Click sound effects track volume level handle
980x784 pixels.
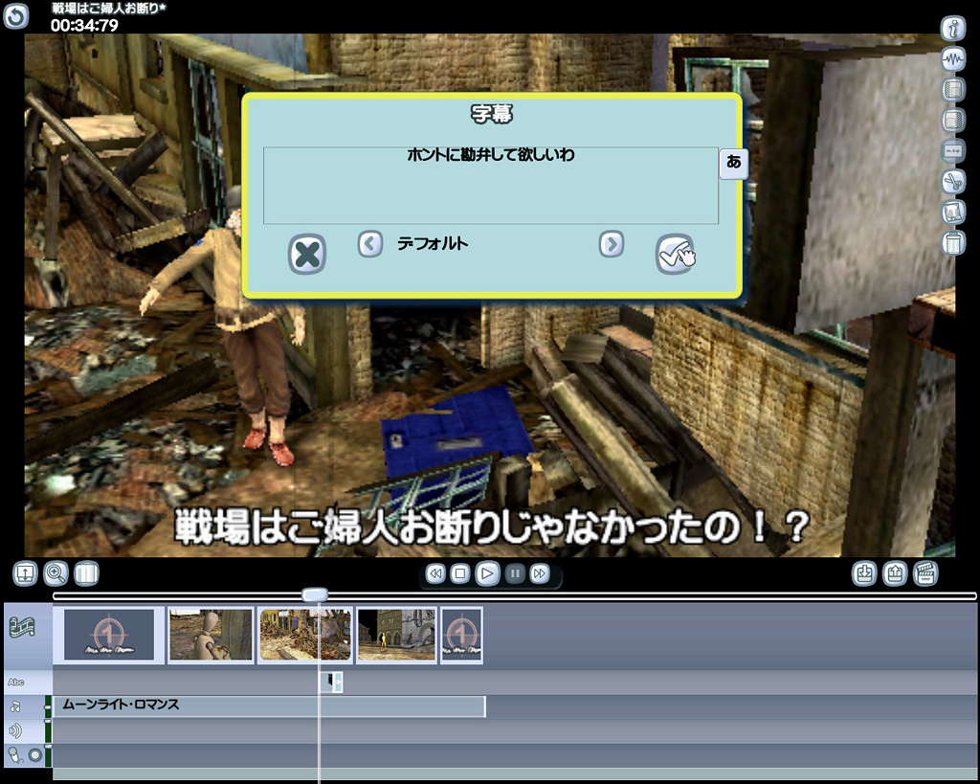coord(48,724)
